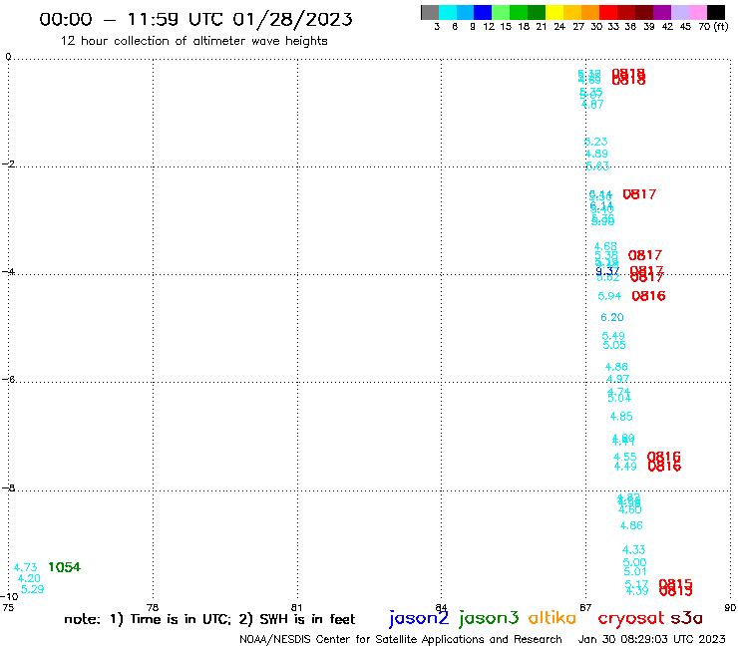
Task: Select the red 0816 time beside 5.94
Action: (x=648, y=296)
